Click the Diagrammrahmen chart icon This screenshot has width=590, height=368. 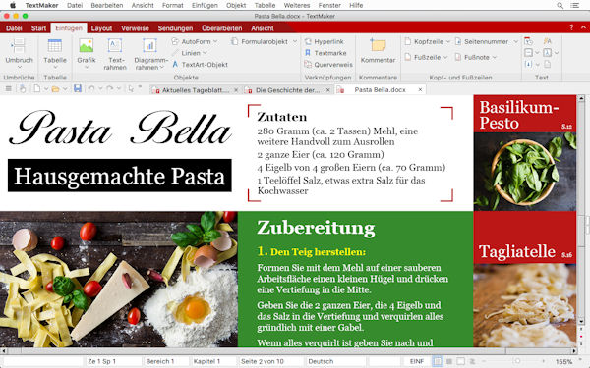tap(149, 46)
